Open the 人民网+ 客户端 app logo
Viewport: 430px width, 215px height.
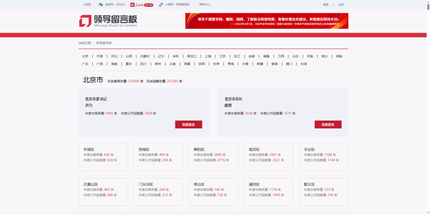(x=142, y=5)
